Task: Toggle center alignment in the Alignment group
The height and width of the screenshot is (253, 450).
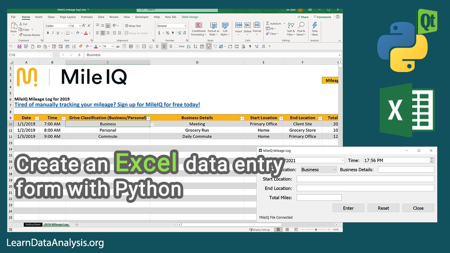Action: [103, 33]
